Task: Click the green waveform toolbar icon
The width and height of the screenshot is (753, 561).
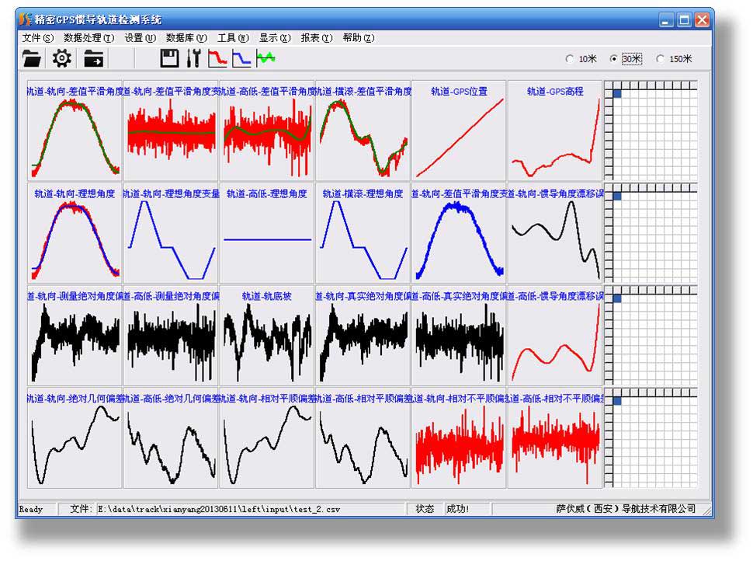Action: tap(265, 58)
